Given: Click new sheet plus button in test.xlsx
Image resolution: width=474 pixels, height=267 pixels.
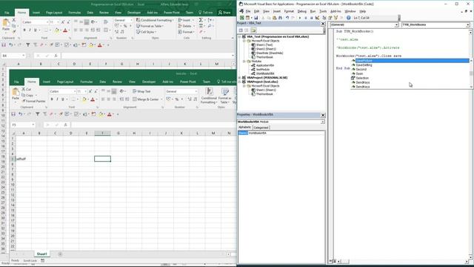Looking at the screenshot, I should pyautogui.click(x=60, y=254).
